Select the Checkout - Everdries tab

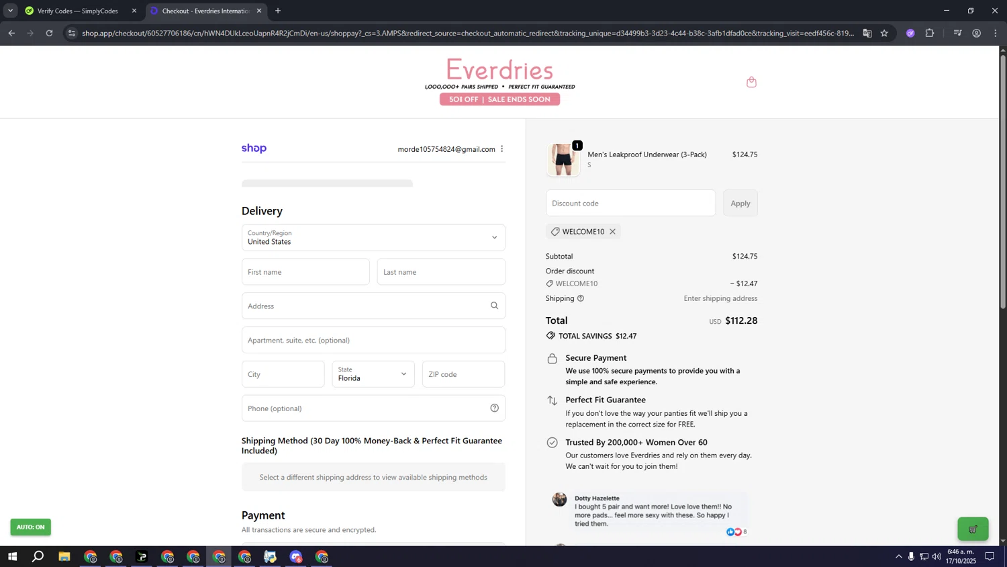click(x=205, y=11)
